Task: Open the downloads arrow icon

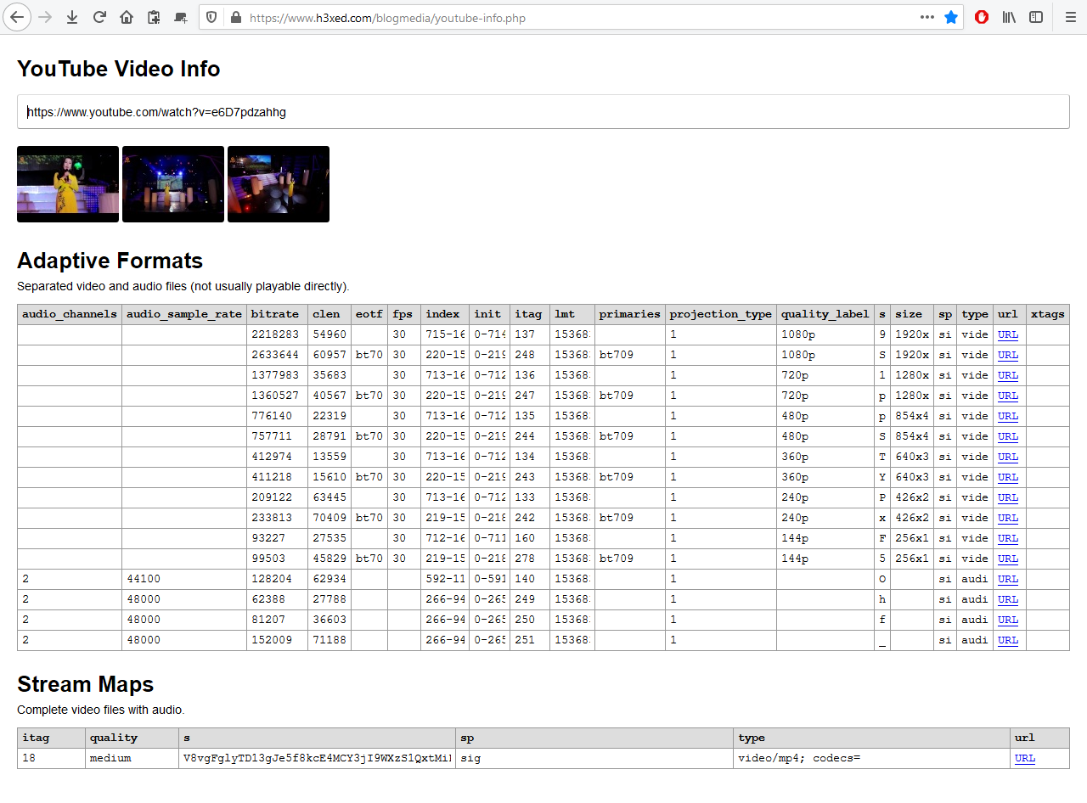Action: point(72,17)
